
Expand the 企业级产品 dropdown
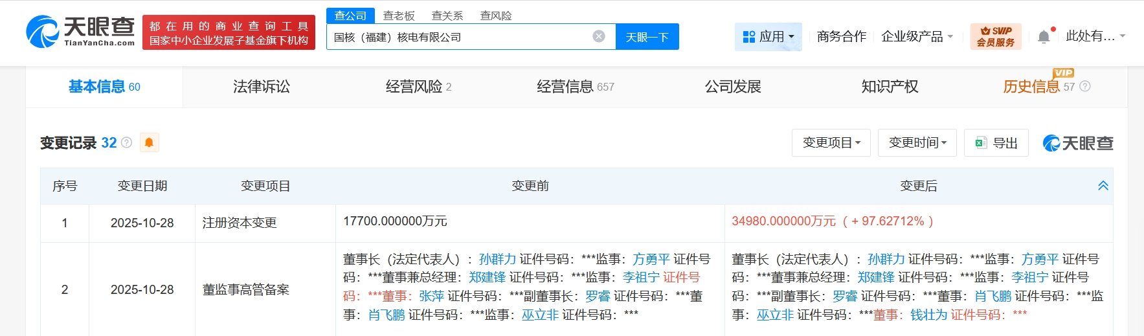point(917,37)
